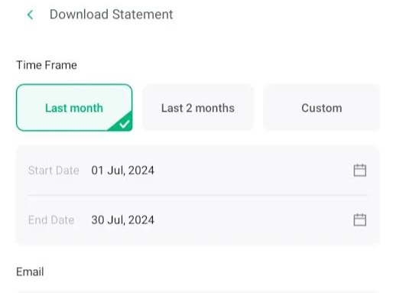Open the Start Date calendar icon
Screen dimensions: 396x293
point(360,170)
